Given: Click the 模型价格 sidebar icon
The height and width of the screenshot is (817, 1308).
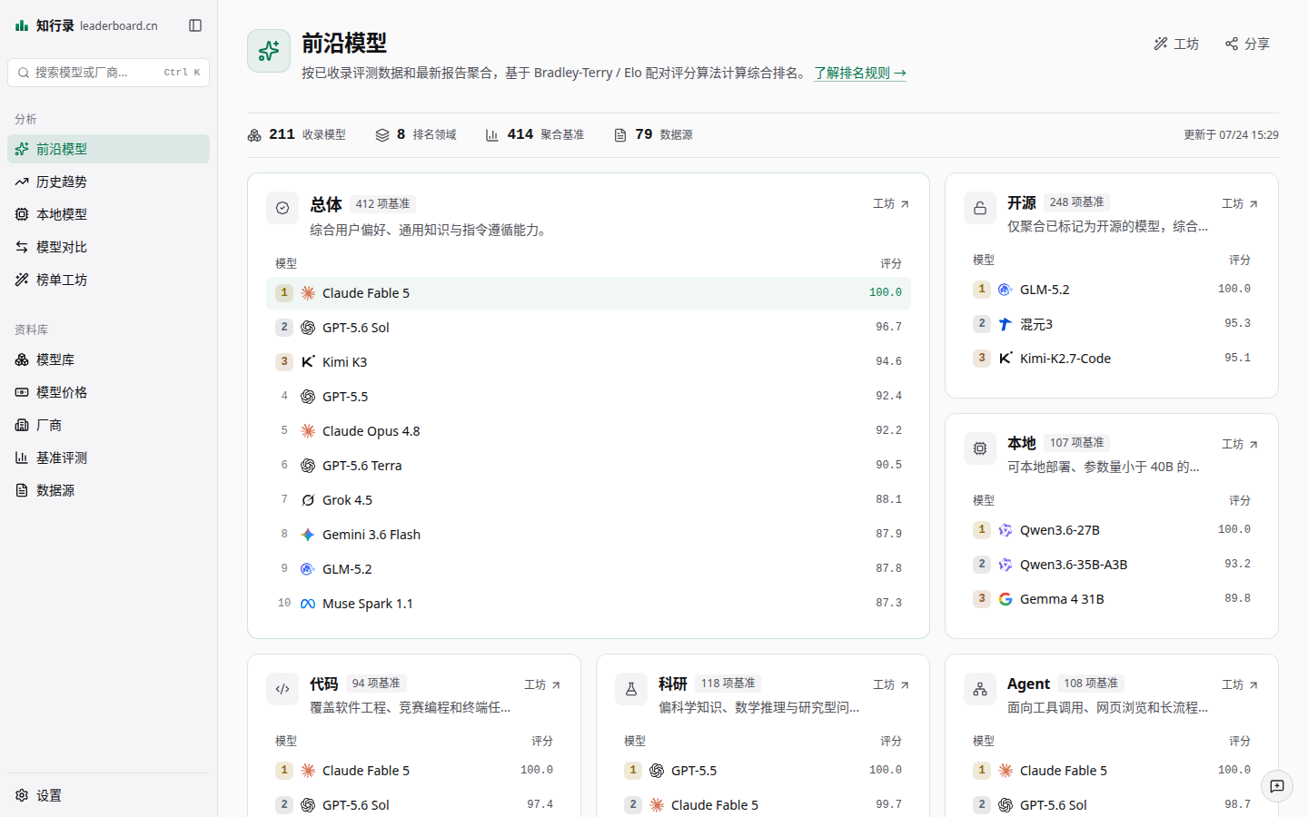Looking at the screenshot, I should 22,392.
